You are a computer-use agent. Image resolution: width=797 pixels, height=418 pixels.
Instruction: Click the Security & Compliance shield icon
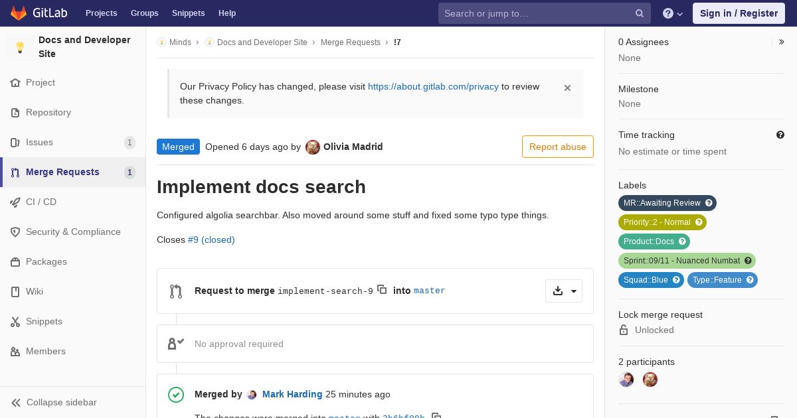pyautogui.click(x=15, y=232)
